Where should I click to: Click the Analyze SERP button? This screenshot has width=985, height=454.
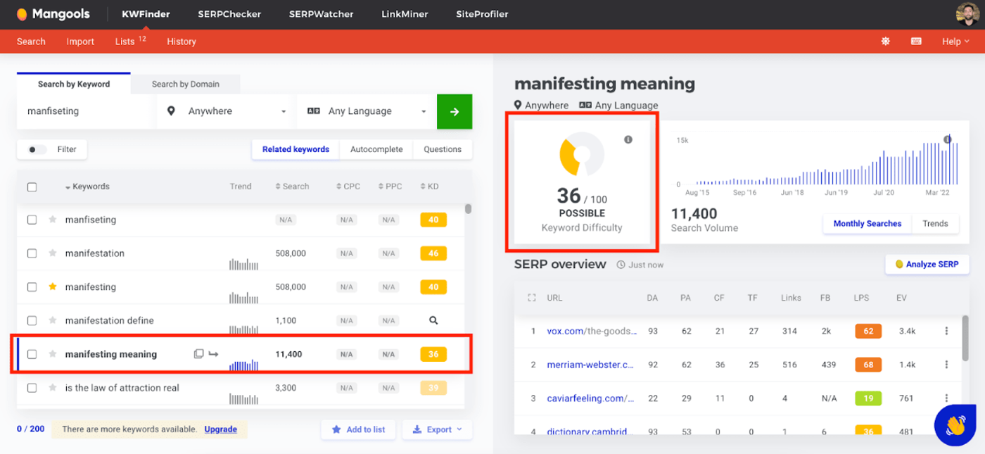point(927,265)
